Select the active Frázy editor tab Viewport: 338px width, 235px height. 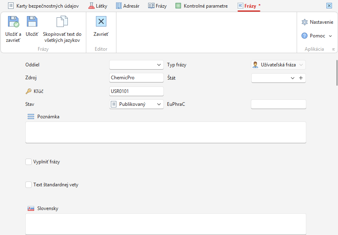click(x=249, y=6)
